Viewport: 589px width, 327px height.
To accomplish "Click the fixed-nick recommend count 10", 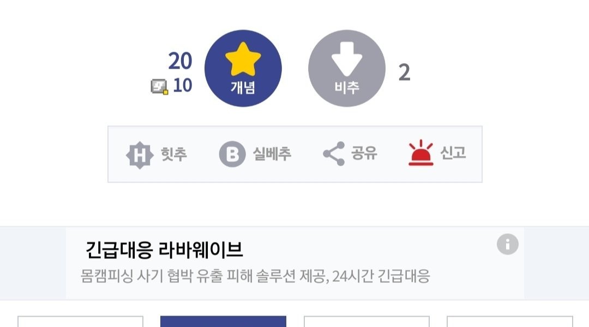I will (x=183, y=86).
